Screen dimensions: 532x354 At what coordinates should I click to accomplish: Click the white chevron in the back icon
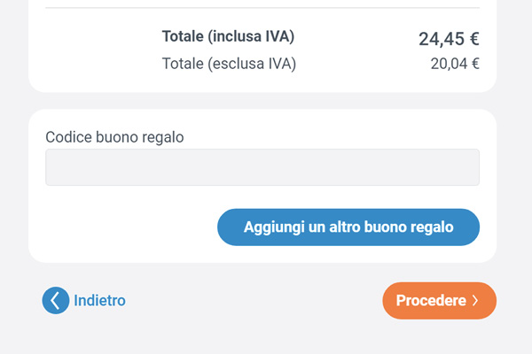55,301
